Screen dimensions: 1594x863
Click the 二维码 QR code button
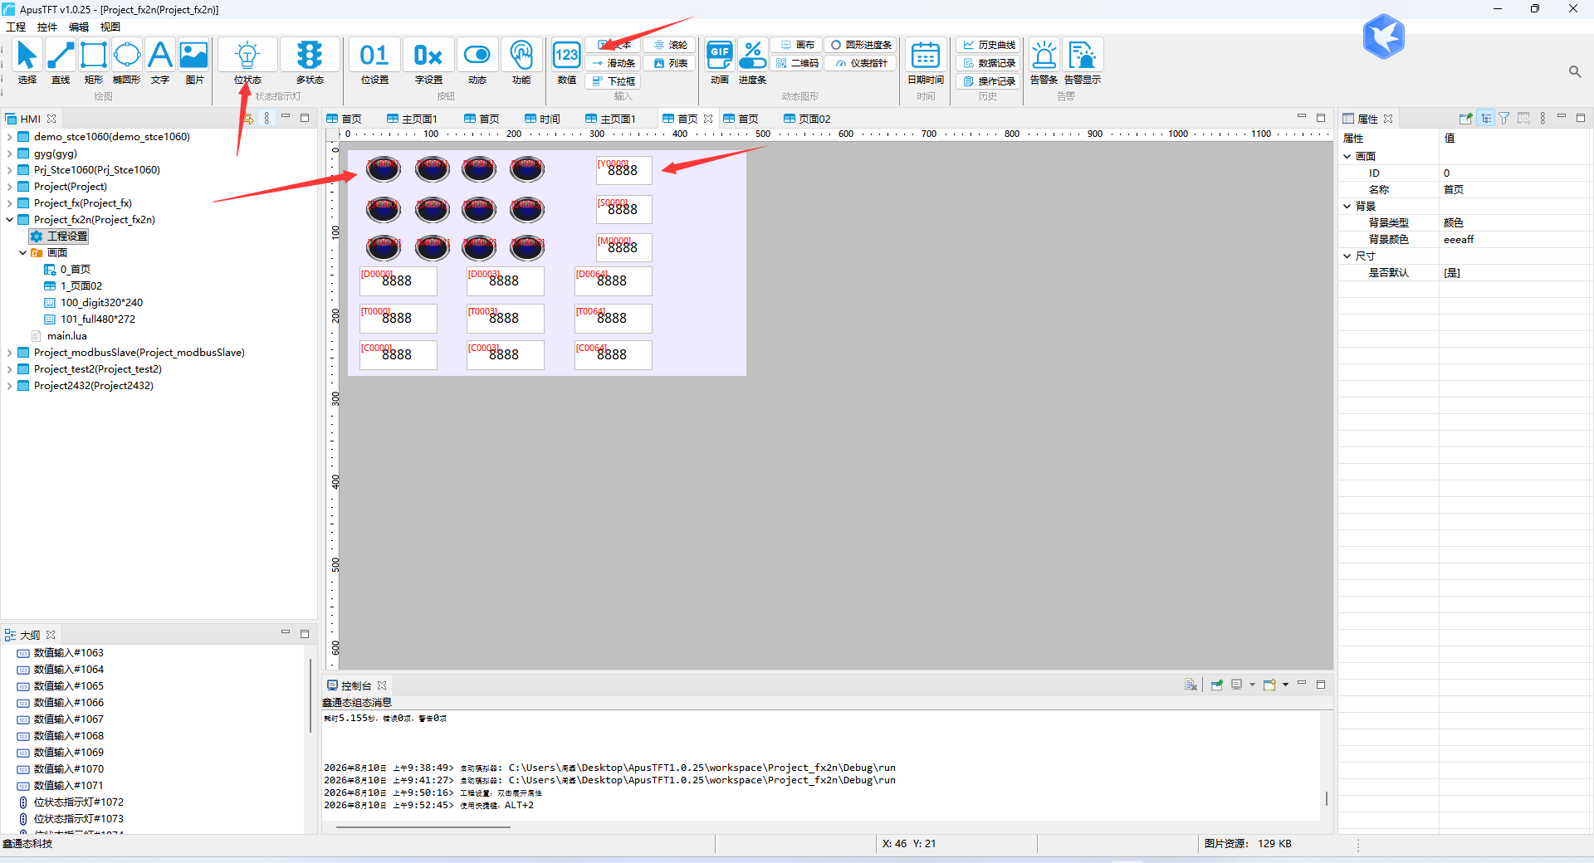[796, 63]
